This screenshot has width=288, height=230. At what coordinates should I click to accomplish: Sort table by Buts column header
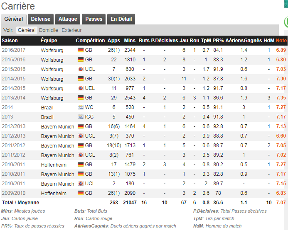click(x=144, y=41)
